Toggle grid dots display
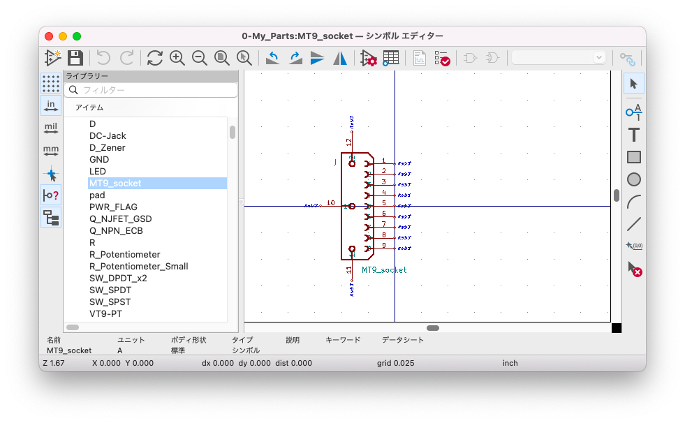This screenshot has height=423, width=685. pyautogui.click(x=51, y=83)
